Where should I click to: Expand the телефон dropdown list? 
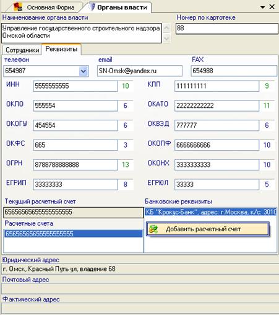pos(84,71)
